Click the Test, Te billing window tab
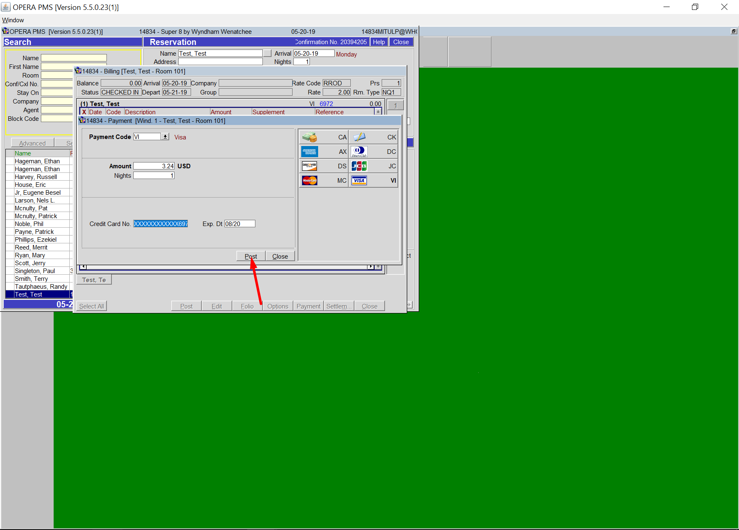 (x=94, y=280)
